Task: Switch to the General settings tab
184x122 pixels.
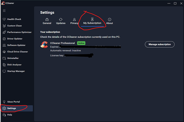Action: click(47, 21)
